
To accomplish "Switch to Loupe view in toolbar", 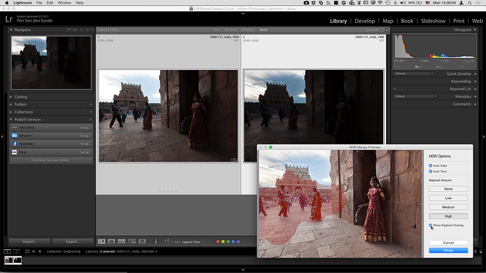I will (111, 242).
